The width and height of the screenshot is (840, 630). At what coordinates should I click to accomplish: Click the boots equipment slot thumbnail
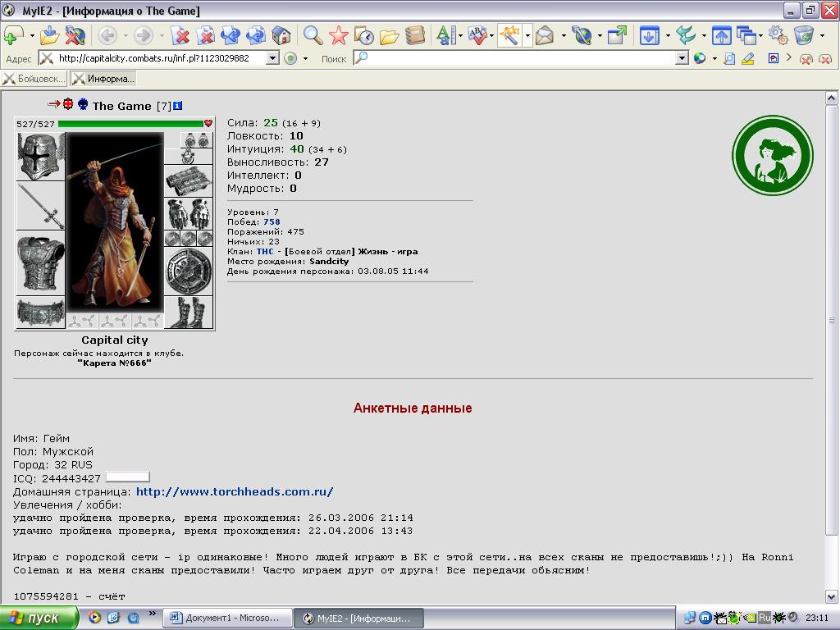189,313
